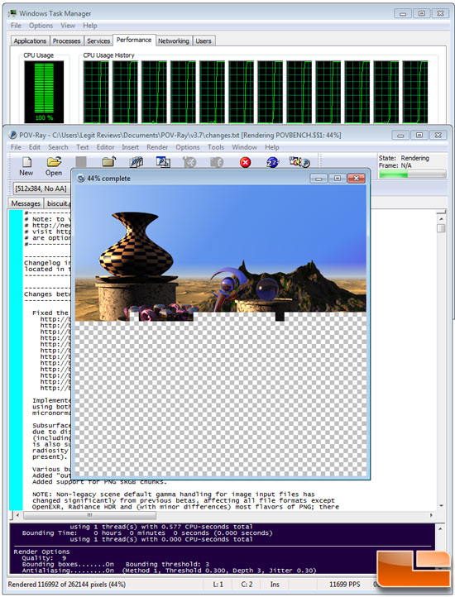Click the horizontal scrollbar right arrow
The image size is (455, 597).
(431, 515)
